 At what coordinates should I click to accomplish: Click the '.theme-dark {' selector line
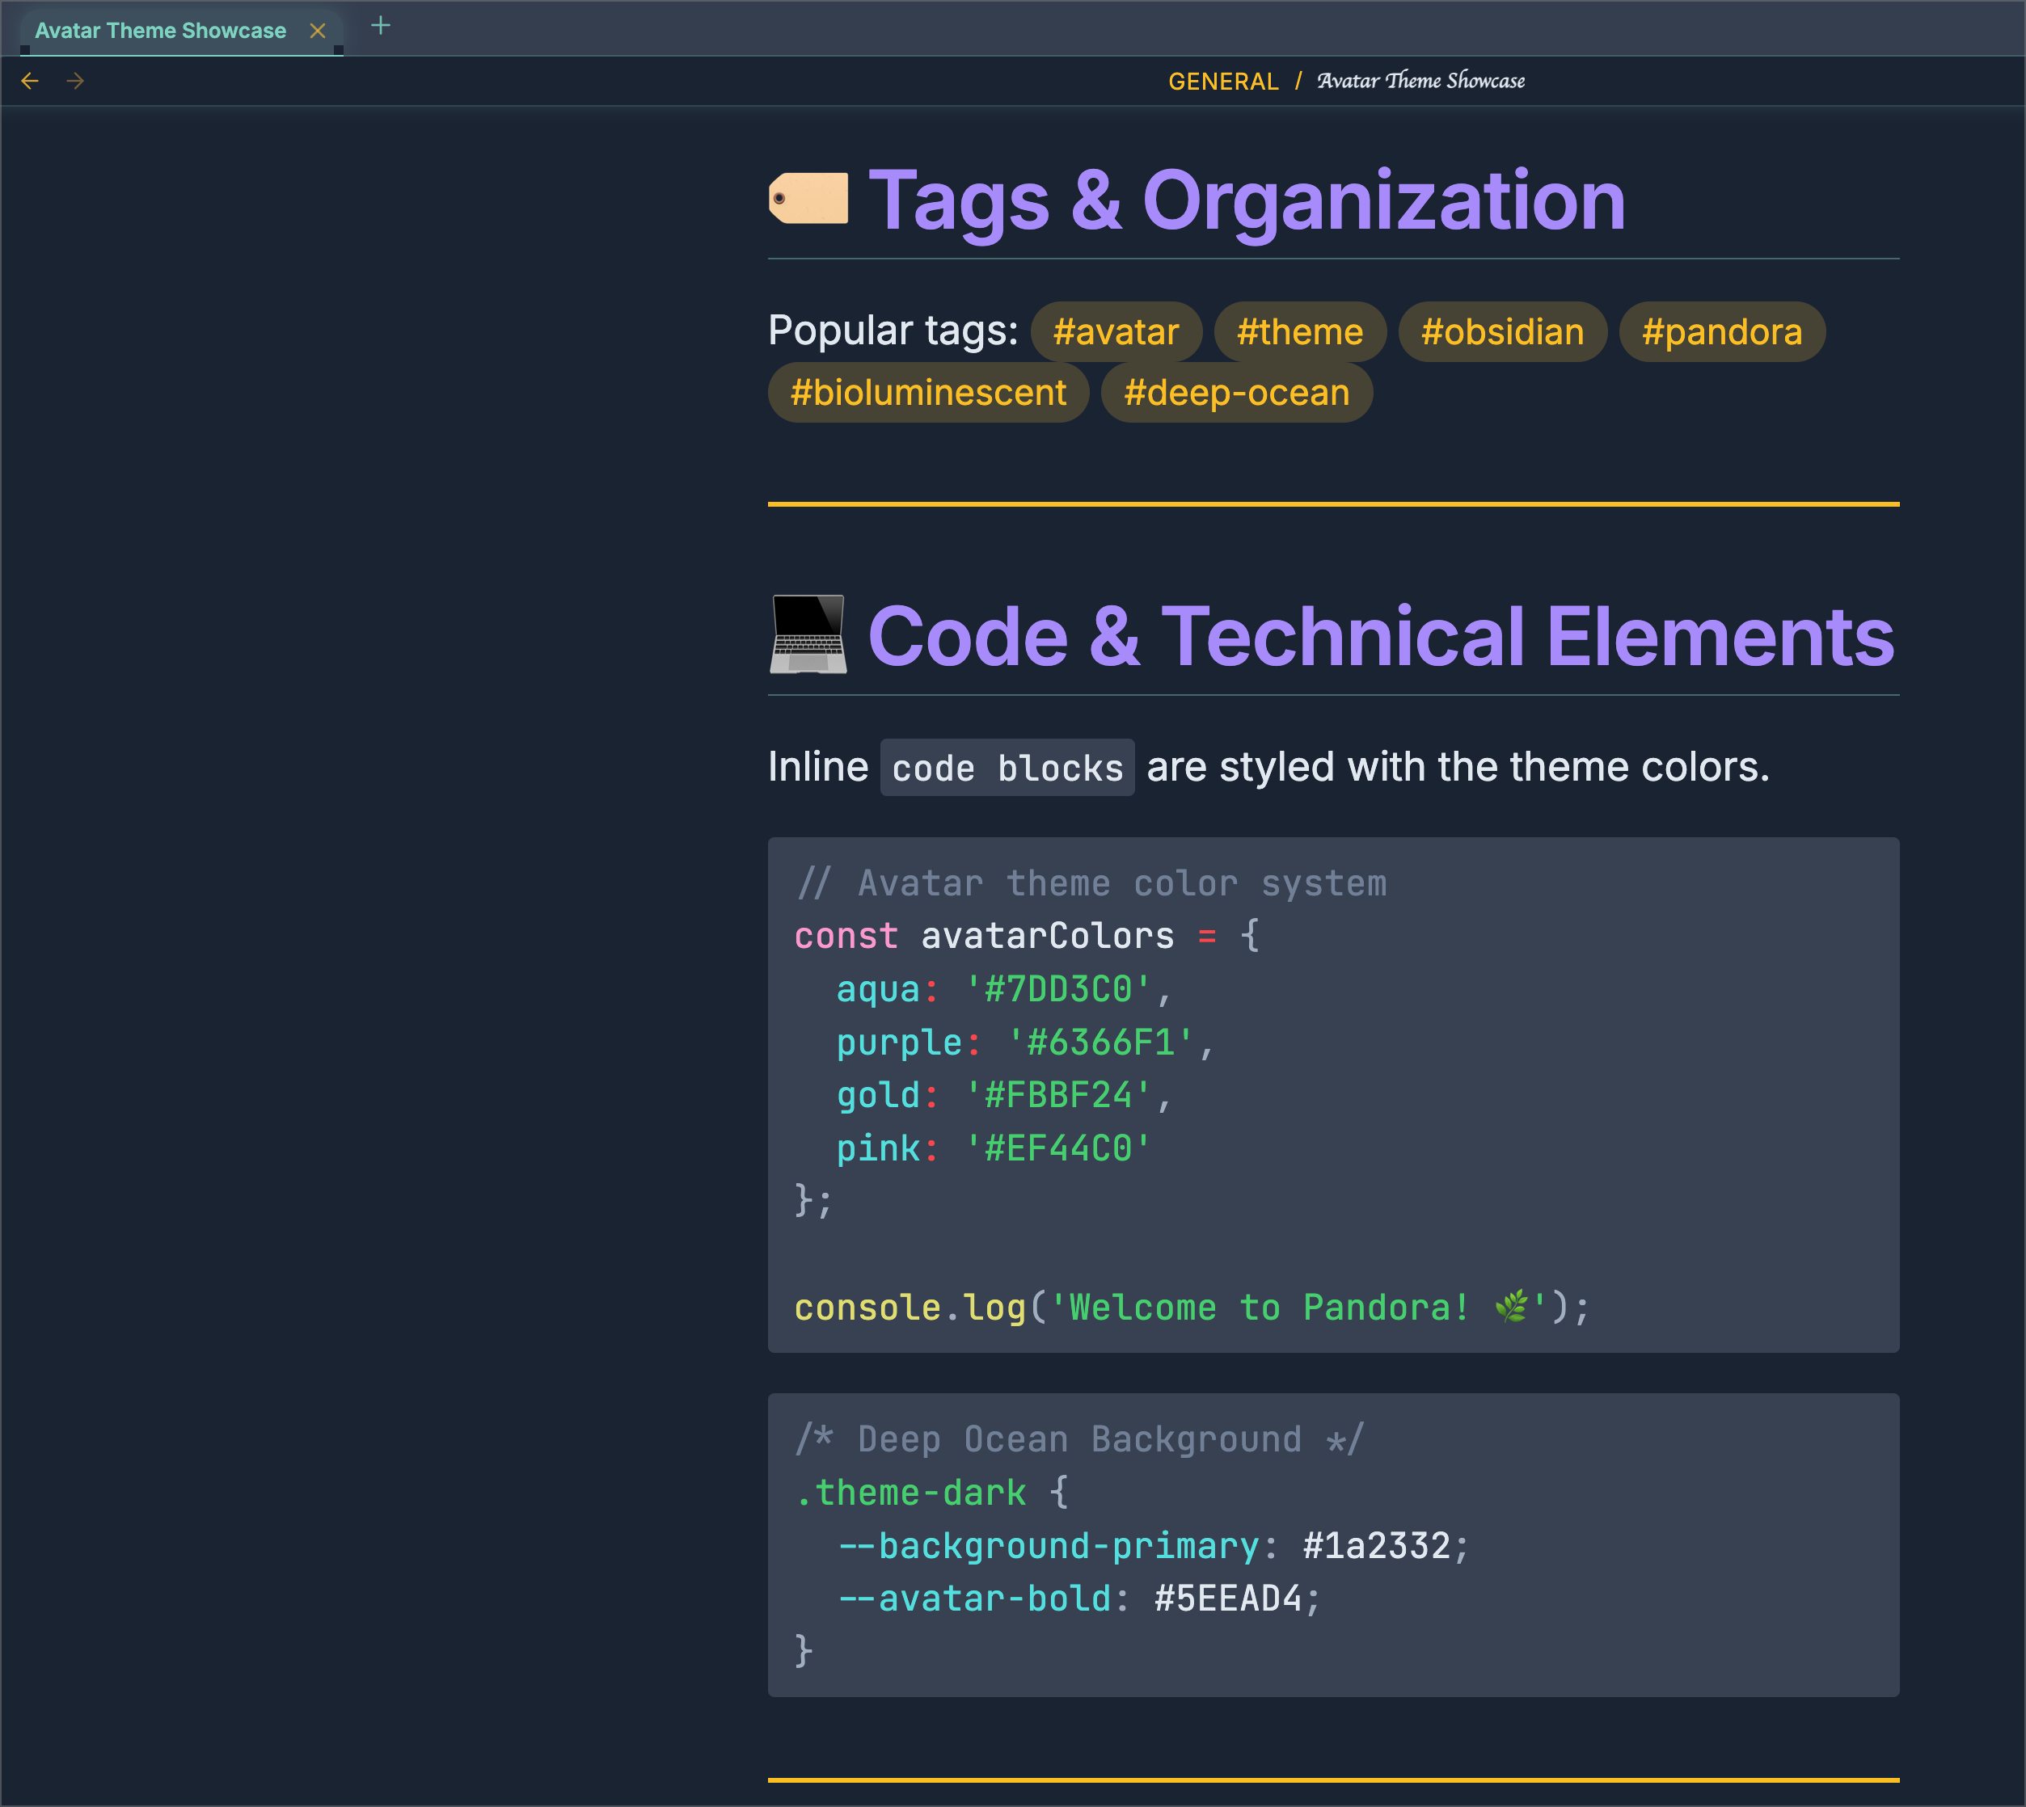point(931,1493)
